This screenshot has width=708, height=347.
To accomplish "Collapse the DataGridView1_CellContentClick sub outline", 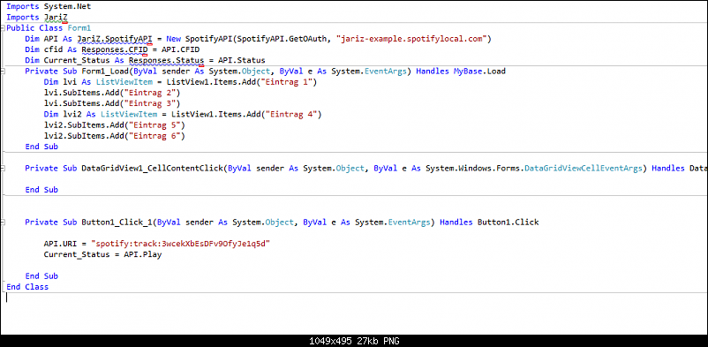I will click(x=3, y=169).
